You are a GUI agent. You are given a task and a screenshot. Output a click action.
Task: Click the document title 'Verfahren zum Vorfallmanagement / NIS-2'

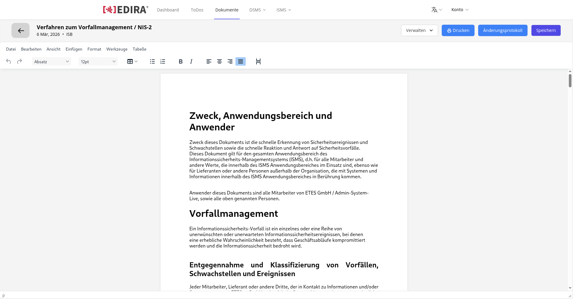[94, 27]
